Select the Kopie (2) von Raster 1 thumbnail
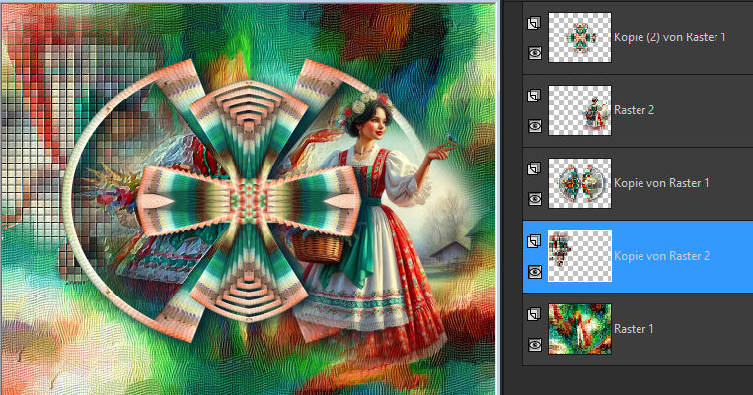The height and width of the screenshot is (395, 753). [x=579, y=37]
